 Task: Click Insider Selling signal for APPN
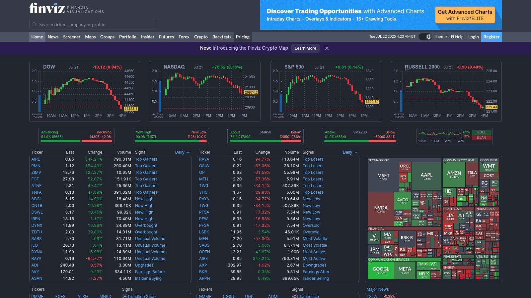point(316,278)
